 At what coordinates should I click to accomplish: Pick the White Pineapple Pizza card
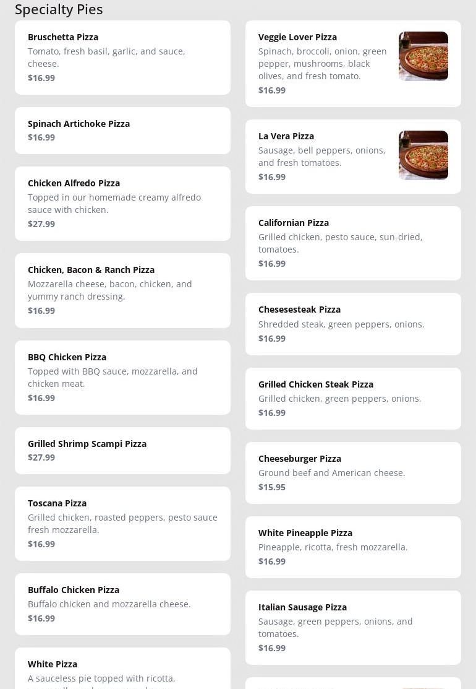point(353,547)
